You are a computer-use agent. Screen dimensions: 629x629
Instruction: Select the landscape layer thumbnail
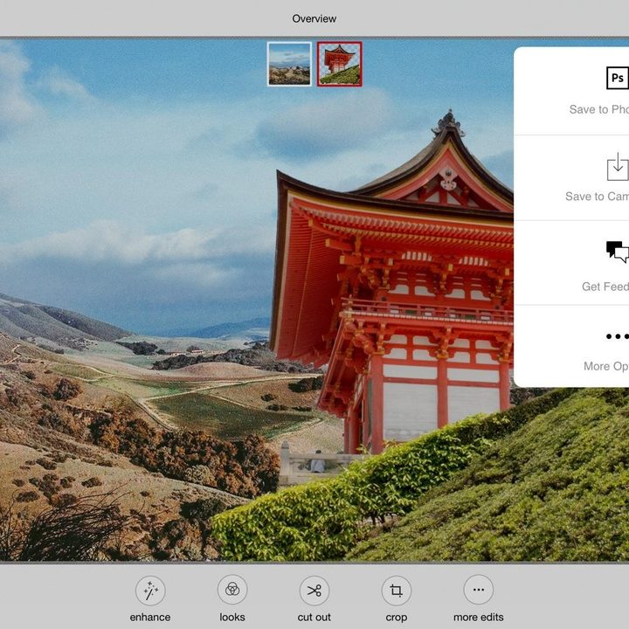(x=289, y=64)
